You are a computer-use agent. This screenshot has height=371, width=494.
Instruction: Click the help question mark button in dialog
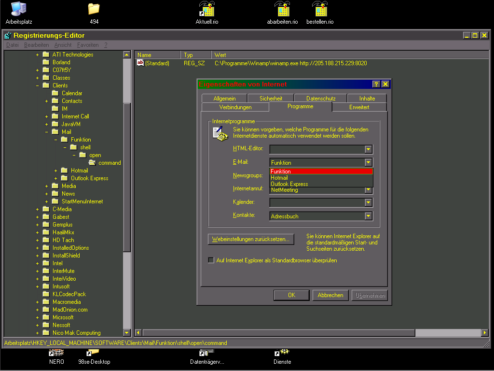[x=376, y=84]
